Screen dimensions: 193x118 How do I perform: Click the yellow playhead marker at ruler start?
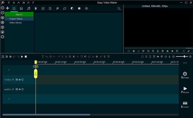[x=36, y=62]
